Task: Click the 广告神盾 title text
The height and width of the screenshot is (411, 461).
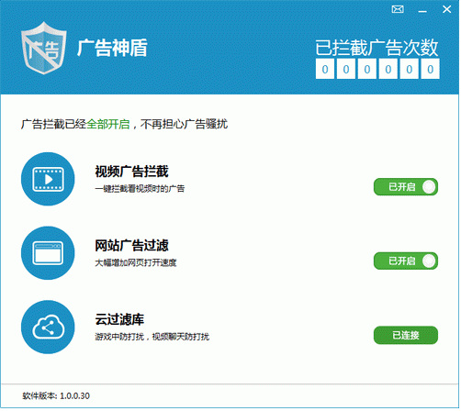Action: pos(113,49)
